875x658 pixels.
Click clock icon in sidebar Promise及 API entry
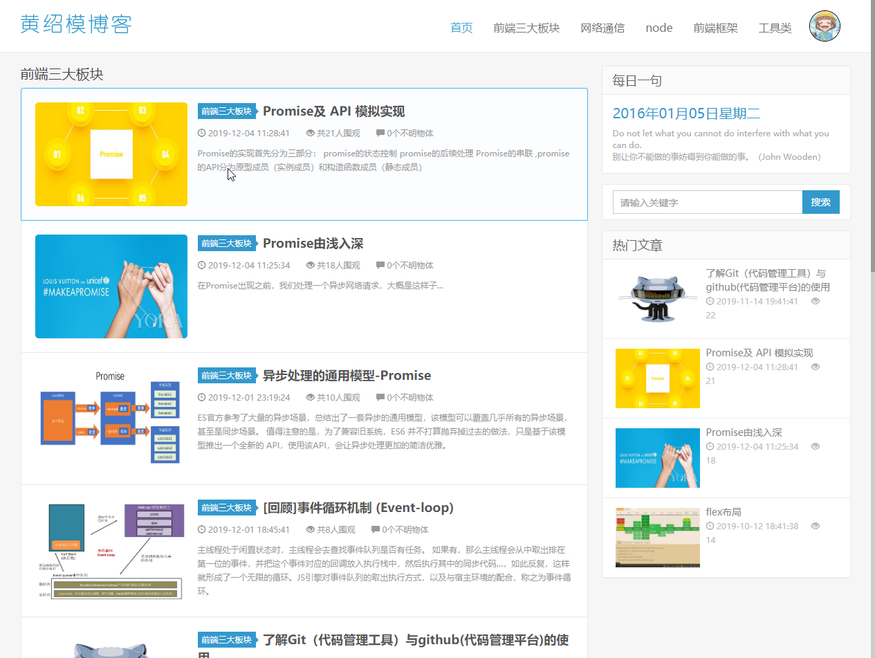pos(710,367)
